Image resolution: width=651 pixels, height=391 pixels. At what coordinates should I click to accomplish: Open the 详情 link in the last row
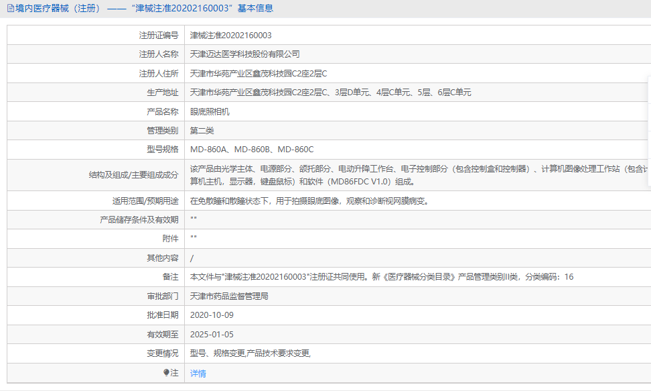click(198, 374)
